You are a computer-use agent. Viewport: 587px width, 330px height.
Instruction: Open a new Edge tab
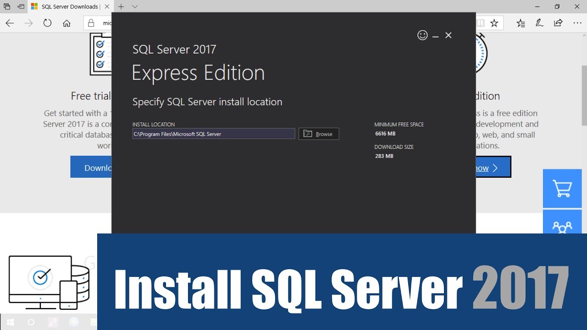(121, 6)
